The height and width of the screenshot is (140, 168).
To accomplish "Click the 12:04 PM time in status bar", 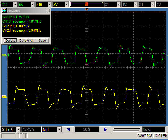I will click(x=161, y=136).
